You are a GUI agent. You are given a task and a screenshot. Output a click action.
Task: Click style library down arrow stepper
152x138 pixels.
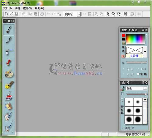point(122,101)
